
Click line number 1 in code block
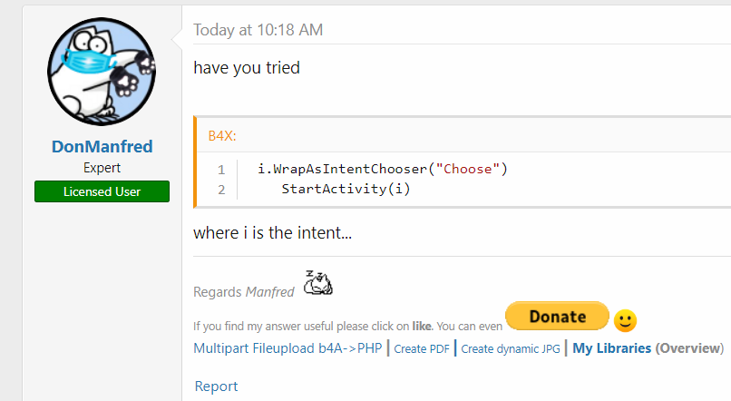point(220,169)
